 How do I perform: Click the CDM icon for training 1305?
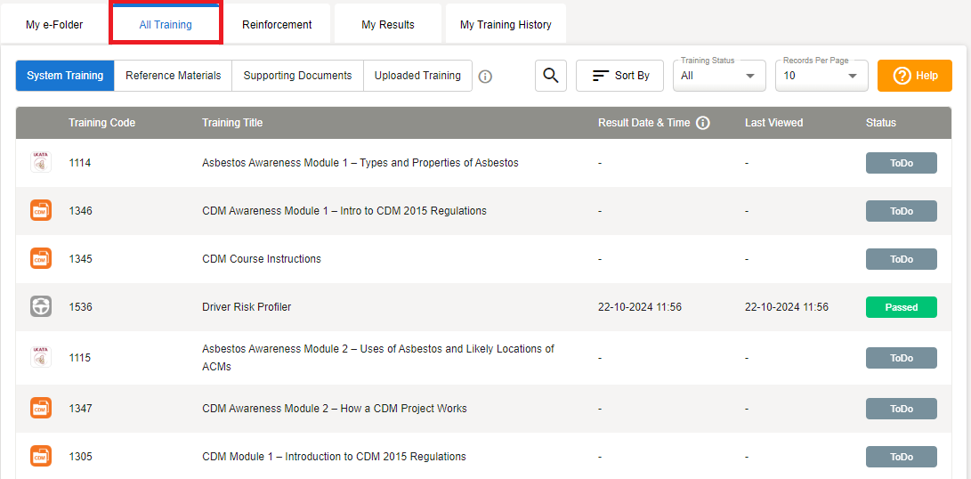(x=41, y=456)
